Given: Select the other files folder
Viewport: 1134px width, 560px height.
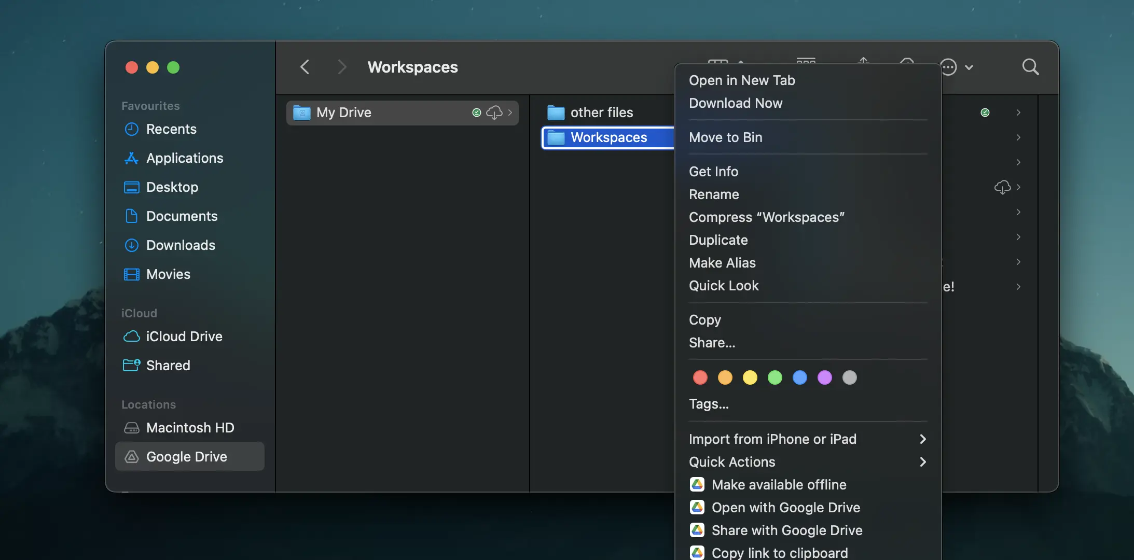Looking at the screenshot, I should tap(601, 113).
